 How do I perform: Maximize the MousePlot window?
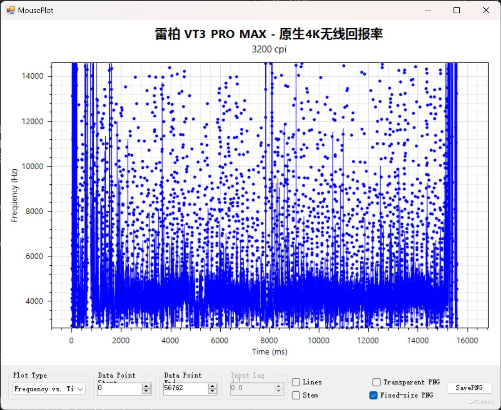pos(456,10)
